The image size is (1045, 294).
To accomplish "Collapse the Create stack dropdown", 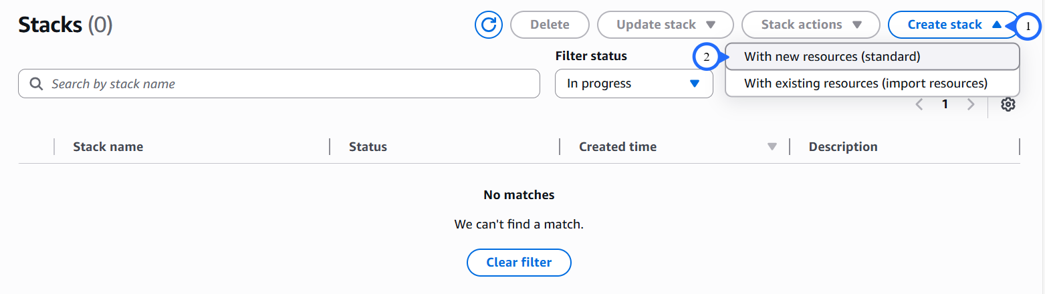I will pos(953,25).
